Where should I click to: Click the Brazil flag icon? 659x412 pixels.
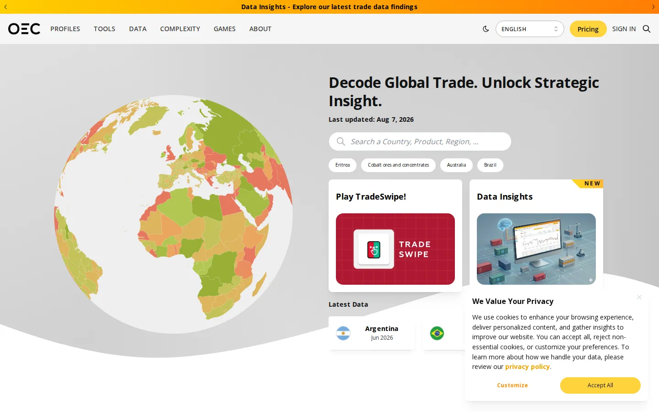point(437,333)
